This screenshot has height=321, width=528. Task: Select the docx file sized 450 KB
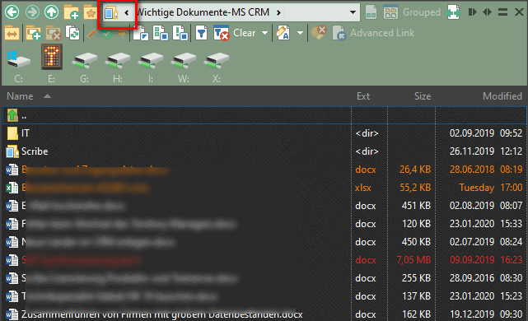tap(264, 242)
